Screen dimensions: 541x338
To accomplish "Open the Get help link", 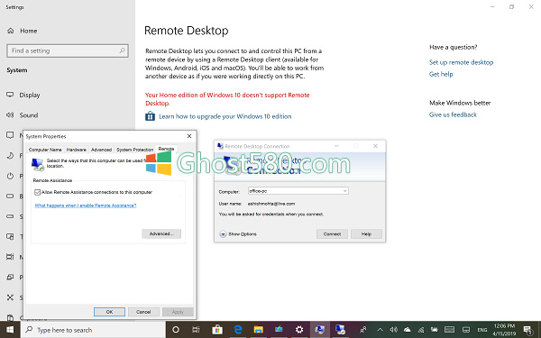I will tap(441, 74).
